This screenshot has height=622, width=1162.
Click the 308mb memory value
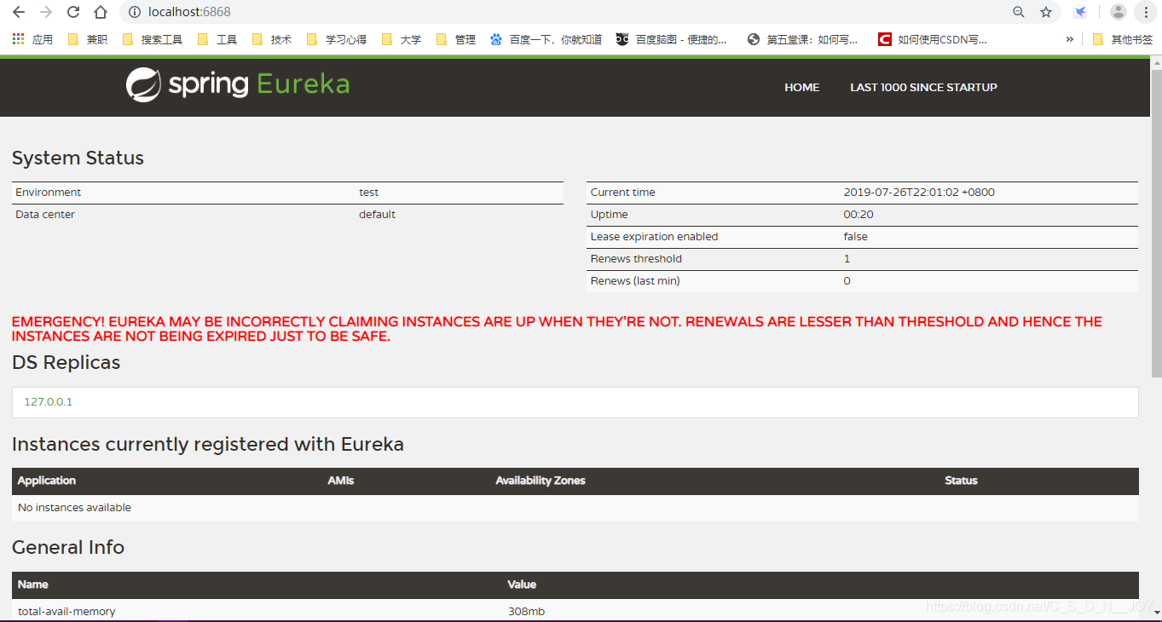tap(526, 612)
